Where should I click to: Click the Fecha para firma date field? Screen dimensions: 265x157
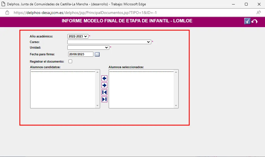(81, 54)
